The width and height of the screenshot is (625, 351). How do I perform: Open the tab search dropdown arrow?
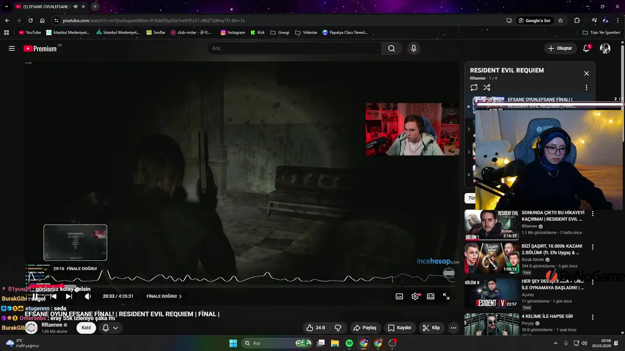point(6,6)
